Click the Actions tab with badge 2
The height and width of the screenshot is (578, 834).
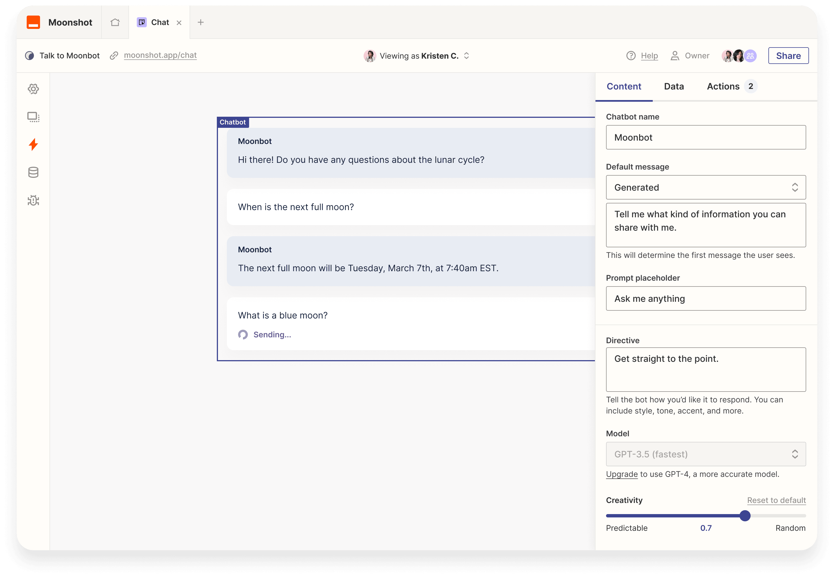click(x=731, y=86)
